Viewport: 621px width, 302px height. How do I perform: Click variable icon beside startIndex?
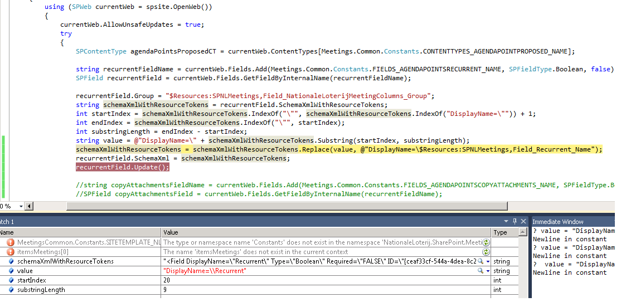point(11,280)
